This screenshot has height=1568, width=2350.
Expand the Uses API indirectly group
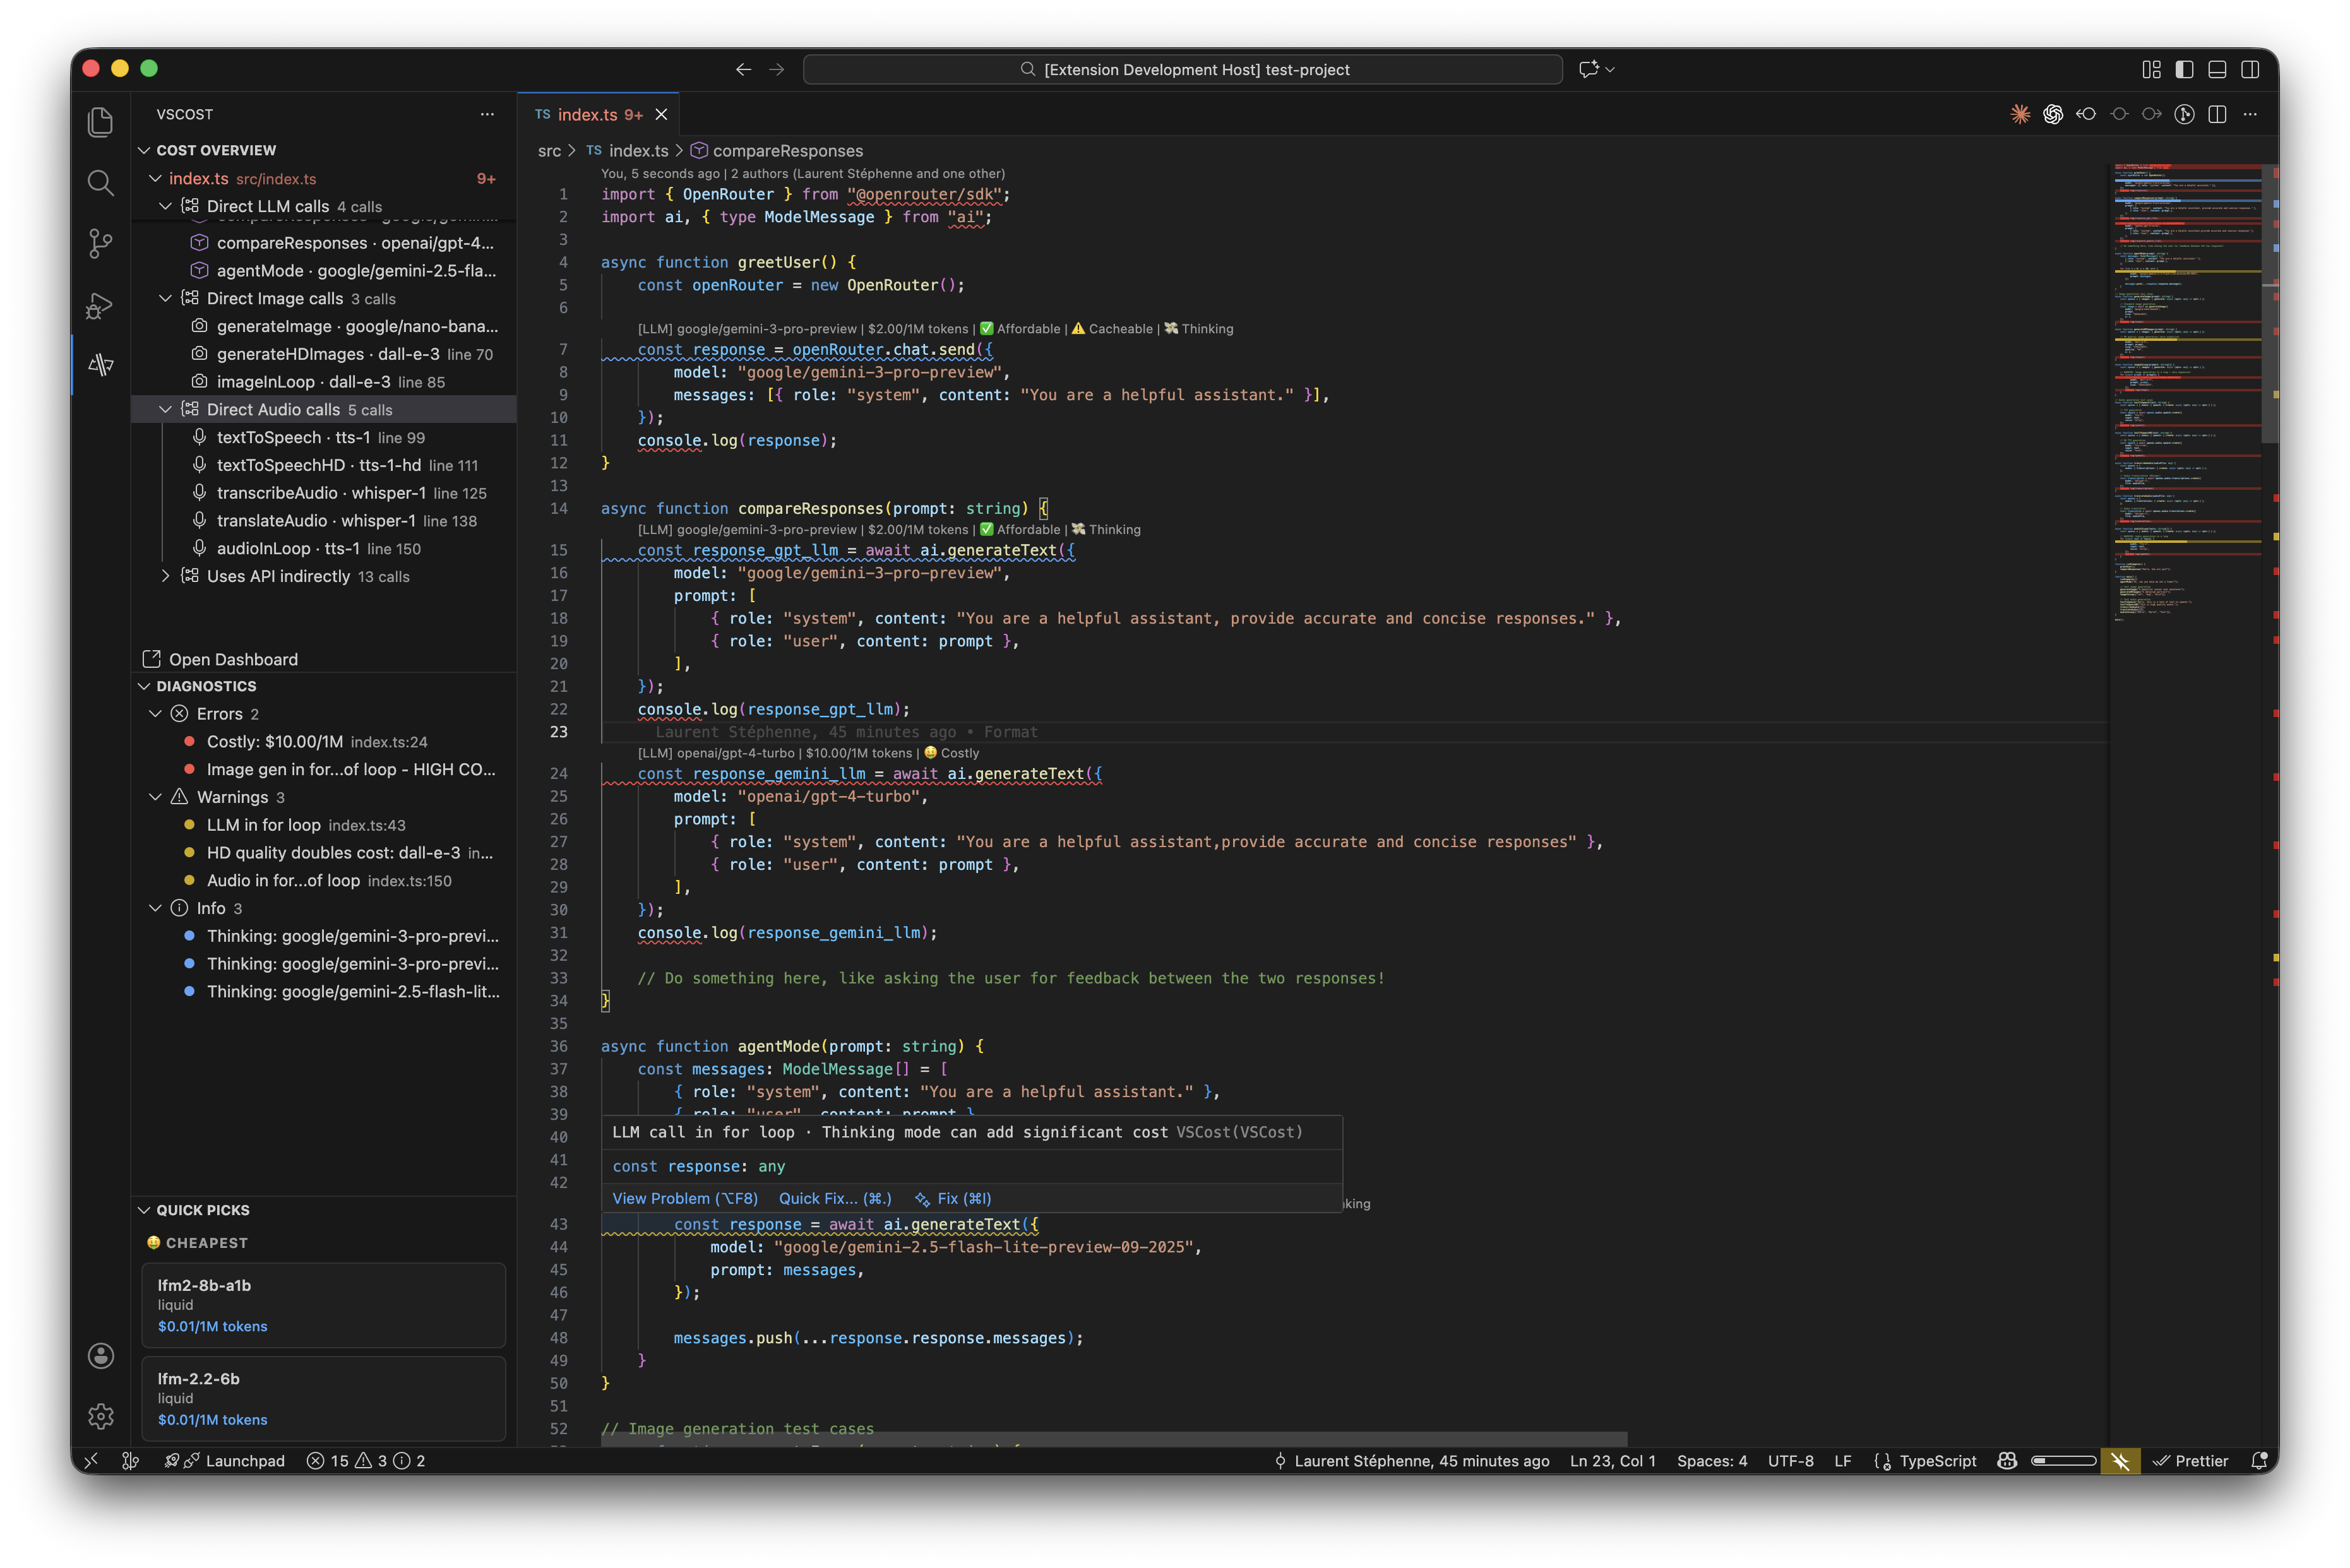pyautogui.click(x=165, y=576)
